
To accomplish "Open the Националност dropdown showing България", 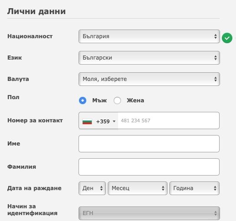I will tap(149, 36).
